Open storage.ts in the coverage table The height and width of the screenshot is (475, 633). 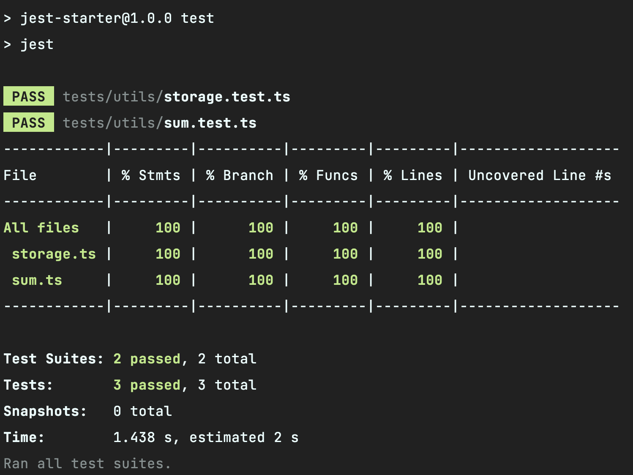click(x=54, y=254)
